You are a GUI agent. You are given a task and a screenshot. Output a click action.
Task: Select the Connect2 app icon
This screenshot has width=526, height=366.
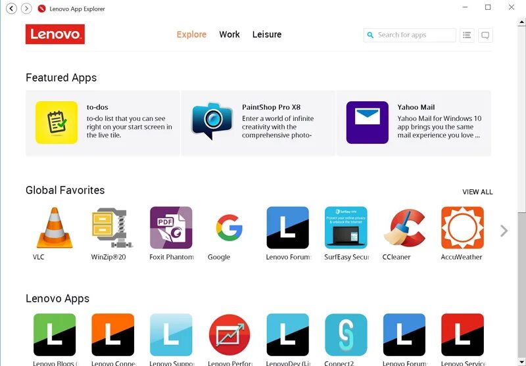tap(346, 334)
